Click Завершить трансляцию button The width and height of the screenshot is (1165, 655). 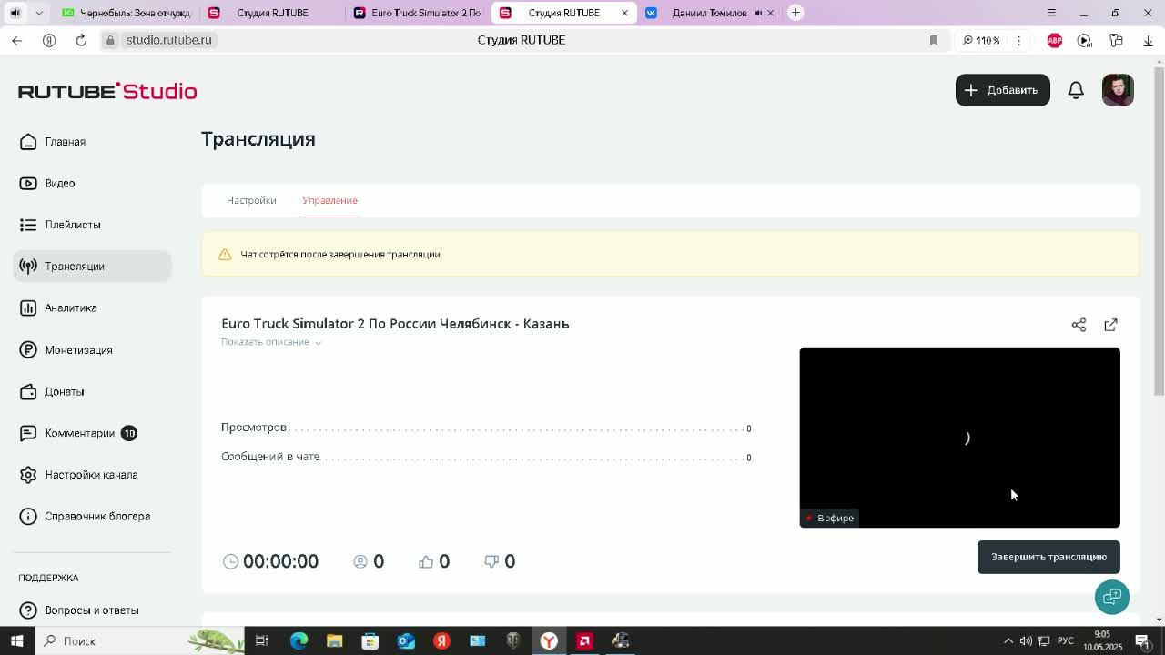[1048, 557]
